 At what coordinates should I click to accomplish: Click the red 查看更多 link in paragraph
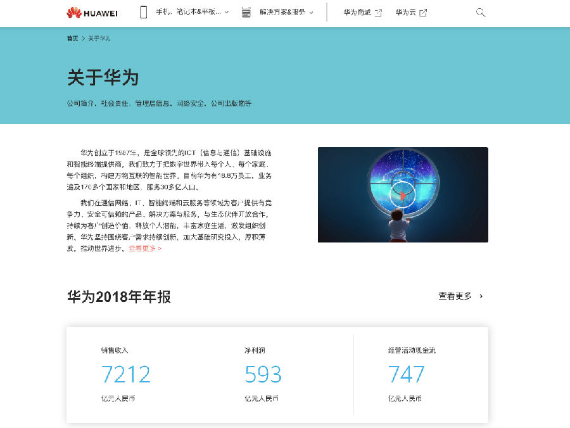click(x=145, y=249)
